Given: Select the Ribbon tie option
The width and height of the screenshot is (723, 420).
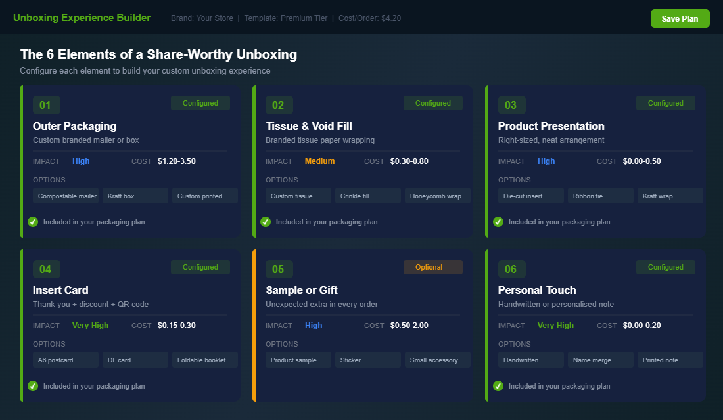Looking at the screenshot, I should (600, 196).
